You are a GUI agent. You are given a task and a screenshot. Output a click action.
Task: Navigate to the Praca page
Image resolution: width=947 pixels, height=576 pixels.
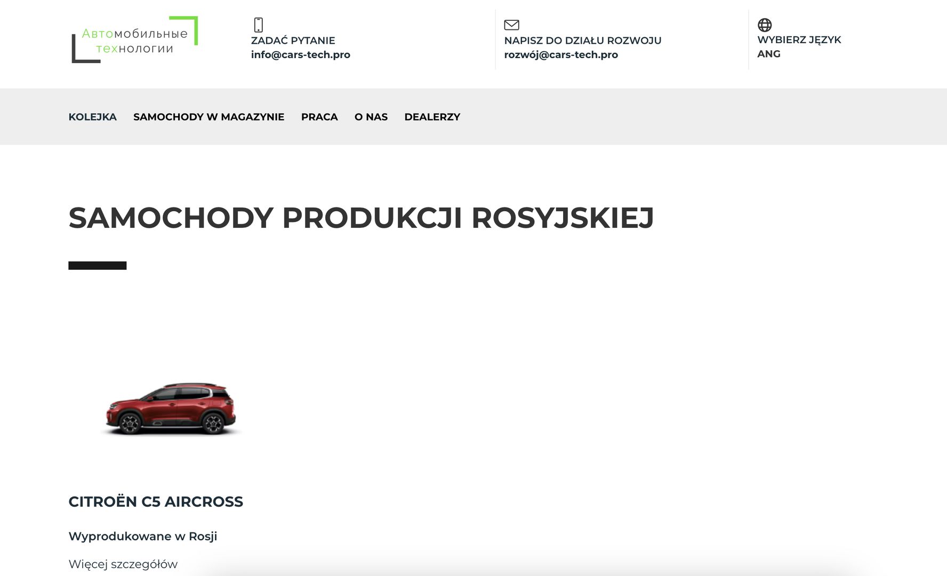pyautogui.click(x=319, y=117)
